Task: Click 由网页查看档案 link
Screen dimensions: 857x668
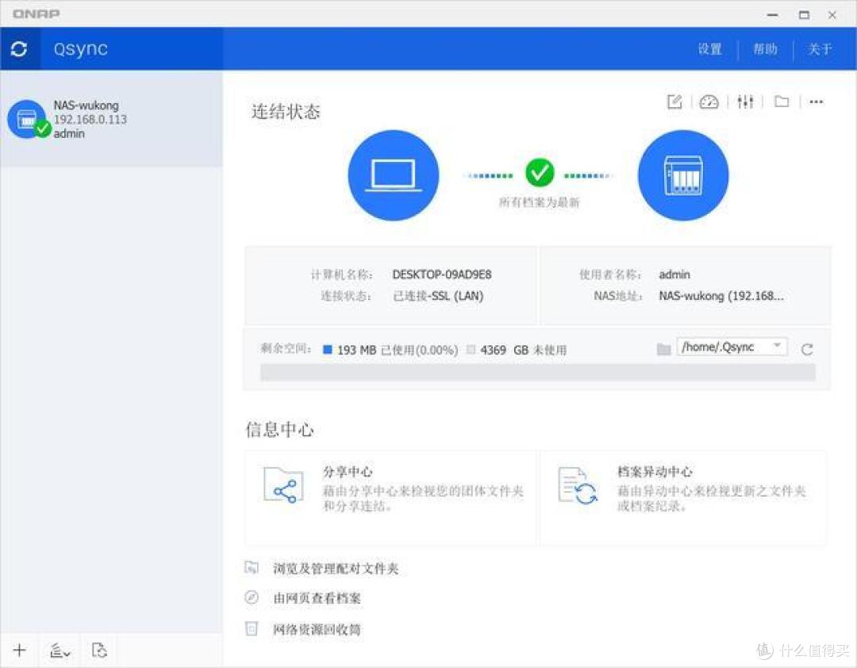Action: (317, 598)
